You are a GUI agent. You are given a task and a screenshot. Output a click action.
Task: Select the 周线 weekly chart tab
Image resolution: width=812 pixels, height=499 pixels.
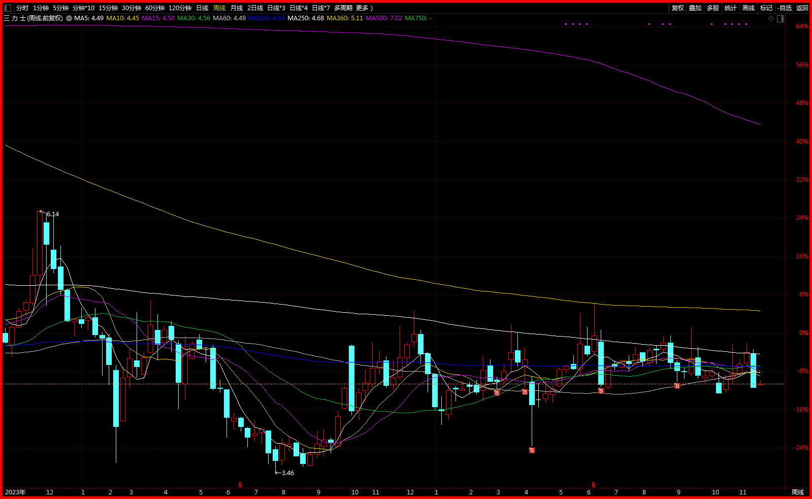coord(219,8)
